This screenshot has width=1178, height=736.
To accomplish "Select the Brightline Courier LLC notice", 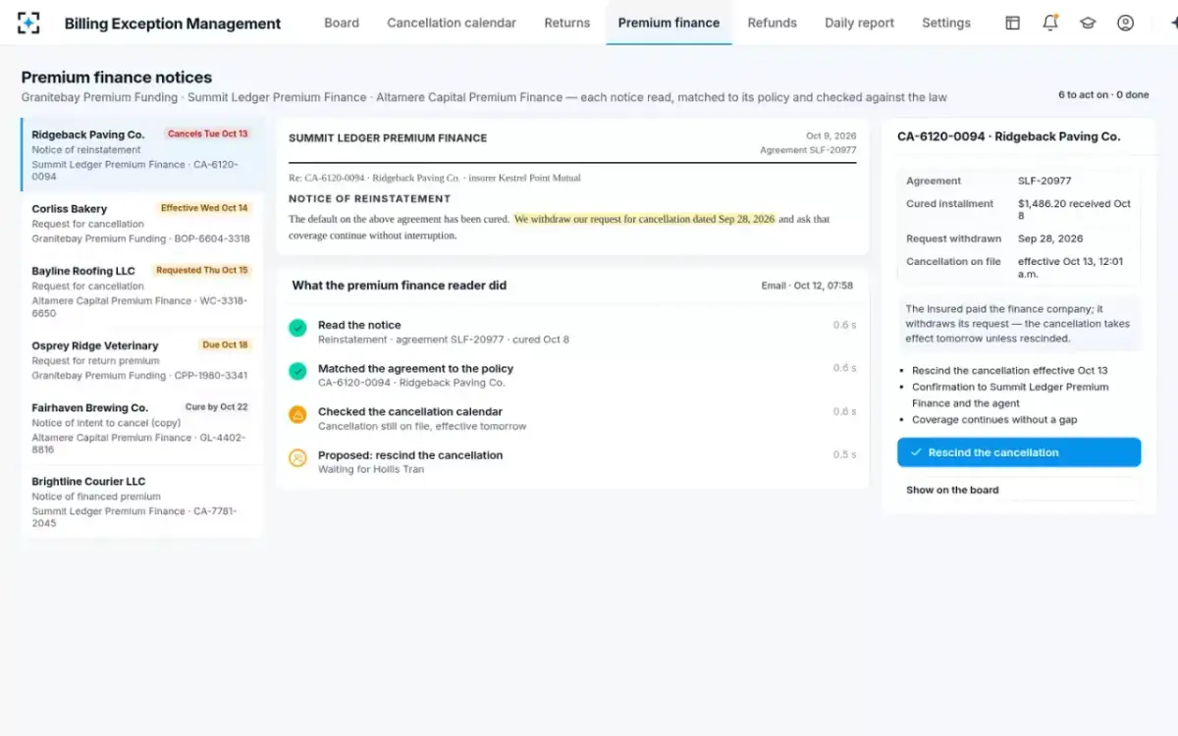I will tap(142, 501).
